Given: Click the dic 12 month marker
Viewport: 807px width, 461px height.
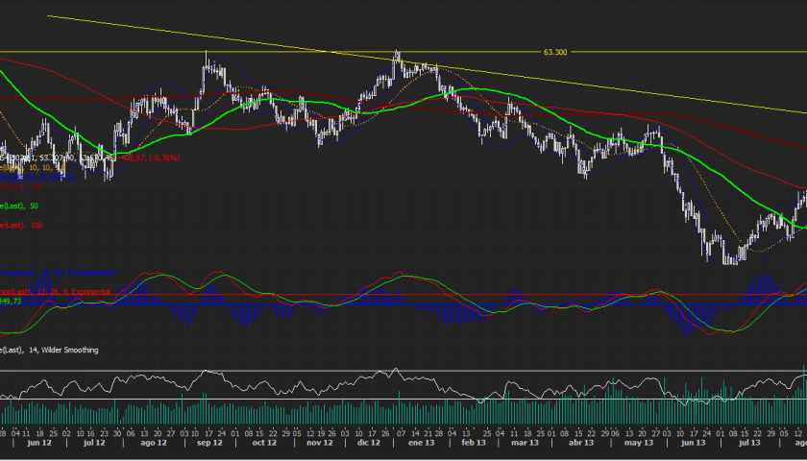Looking at the screenshot, I should [x=370, y=446].
